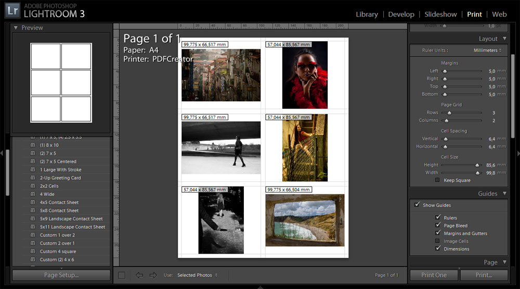Click template icon beside 5x8 Contact Sheet

tap(33, 210)
